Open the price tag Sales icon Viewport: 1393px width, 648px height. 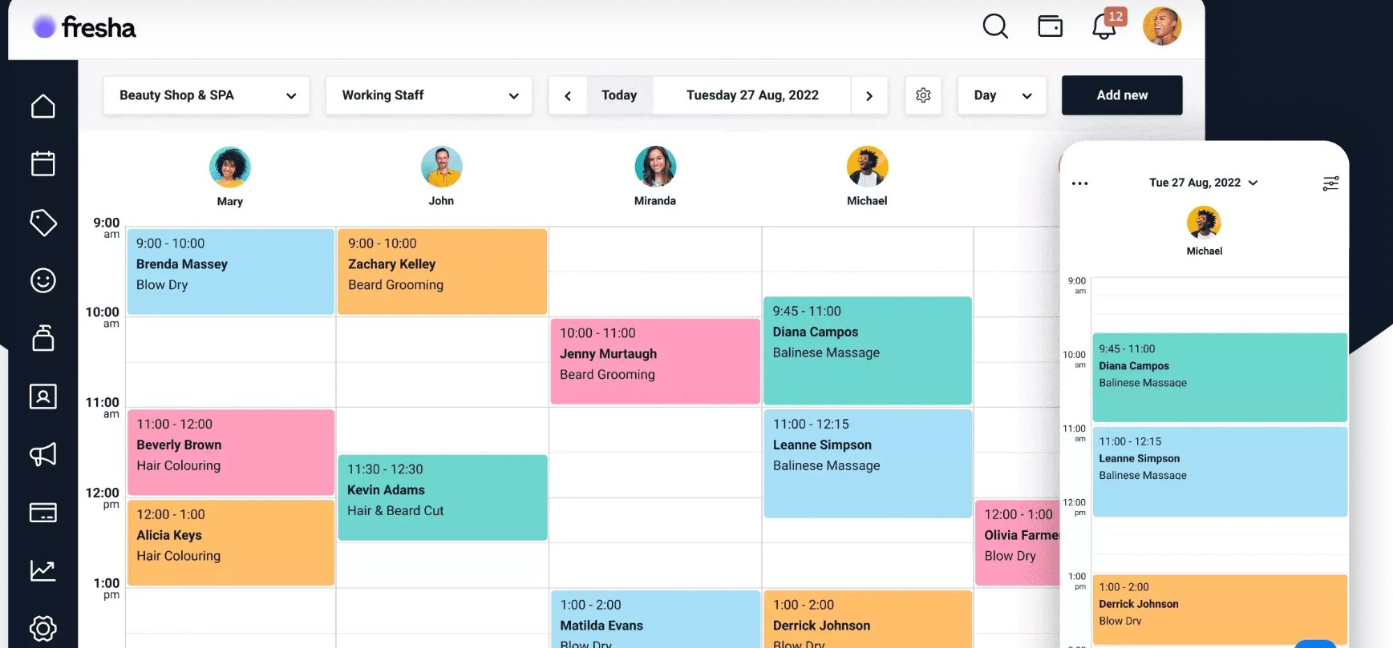click(x=43, y=223)
